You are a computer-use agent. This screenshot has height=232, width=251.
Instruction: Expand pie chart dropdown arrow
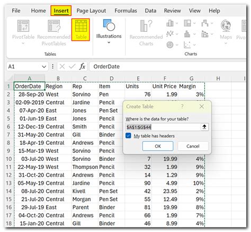point(177,45)
